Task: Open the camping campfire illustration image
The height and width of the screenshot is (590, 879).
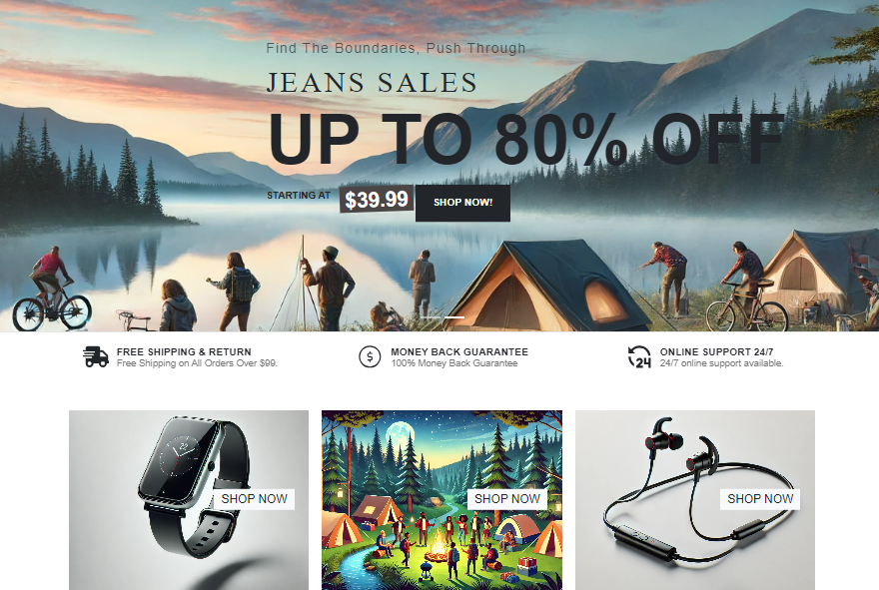Action: (x=441, y=500)
